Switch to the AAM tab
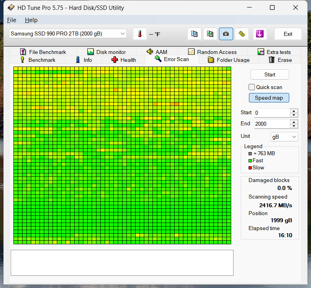 pyautogui.click(x=157, y=52)
